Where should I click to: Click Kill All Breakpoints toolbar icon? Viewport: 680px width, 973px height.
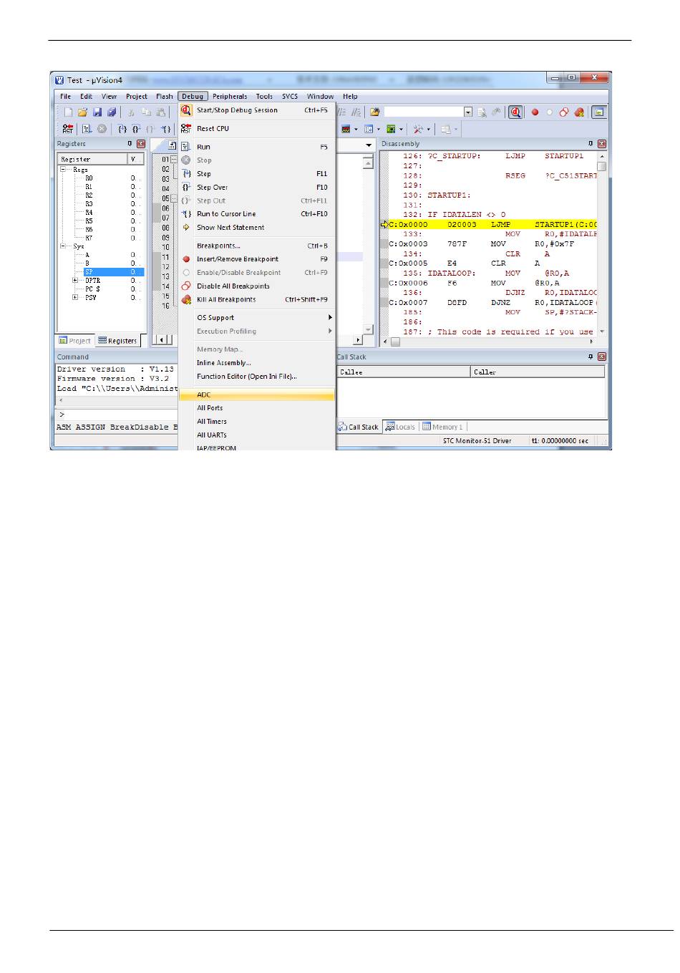(x=579, y=112)
